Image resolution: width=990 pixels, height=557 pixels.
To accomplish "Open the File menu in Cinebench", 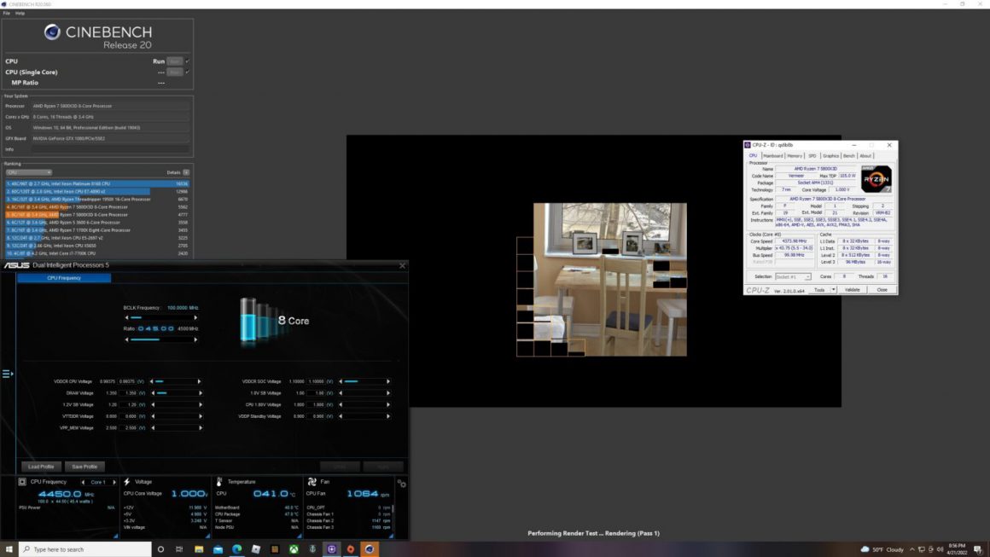I will (x=8, y=13).
